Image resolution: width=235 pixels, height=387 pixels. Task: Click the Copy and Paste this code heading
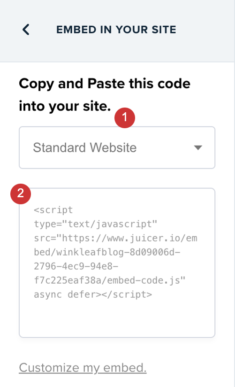(x=105, y=84)
